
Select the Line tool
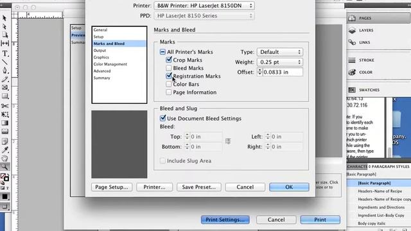click(x=4, y=62)
